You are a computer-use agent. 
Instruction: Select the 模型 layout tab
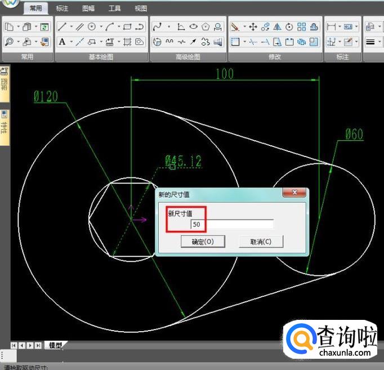55,345
